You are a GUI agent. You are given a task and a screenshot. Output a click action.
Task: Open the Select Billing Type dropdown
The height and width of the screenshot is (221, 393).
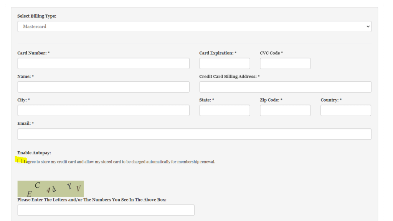coord(194,26)
